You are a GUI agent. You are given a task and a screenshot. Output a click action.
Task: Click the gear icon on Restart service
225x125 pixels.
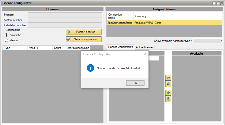coord(68,32)
